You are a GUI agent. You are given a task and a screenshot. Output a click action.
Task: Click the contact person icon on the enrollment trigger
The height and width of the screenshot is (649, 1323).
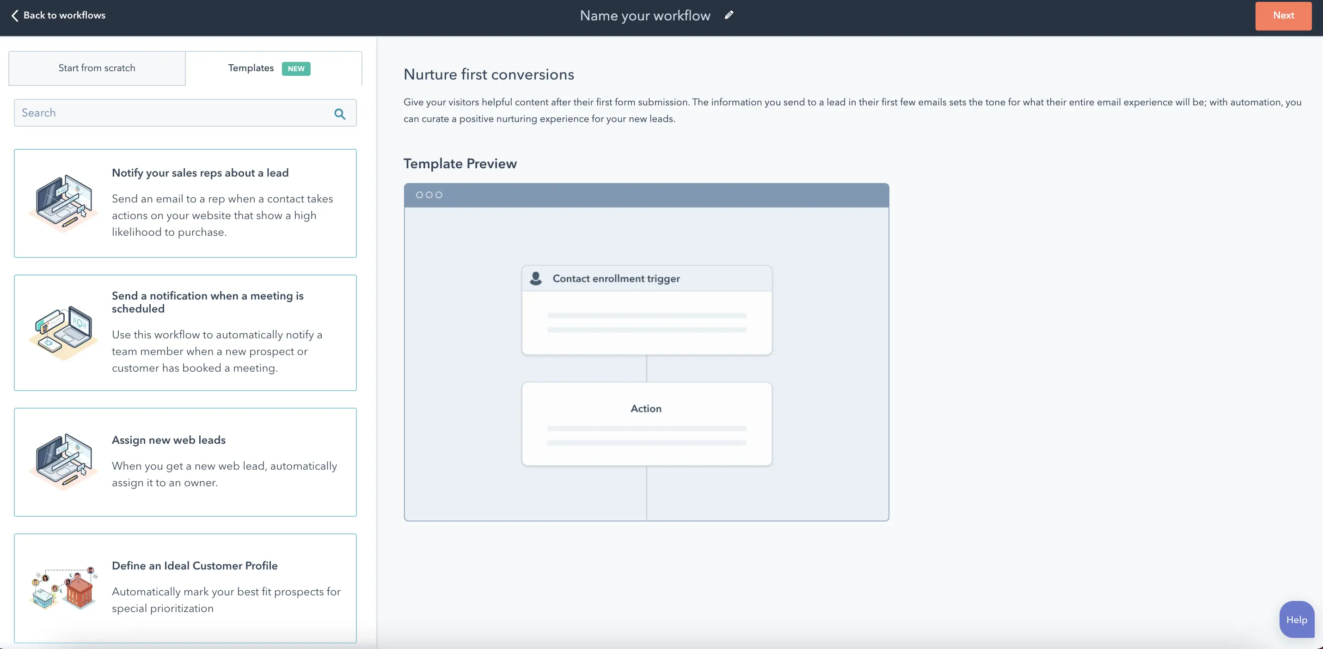(x=536, y=278)
